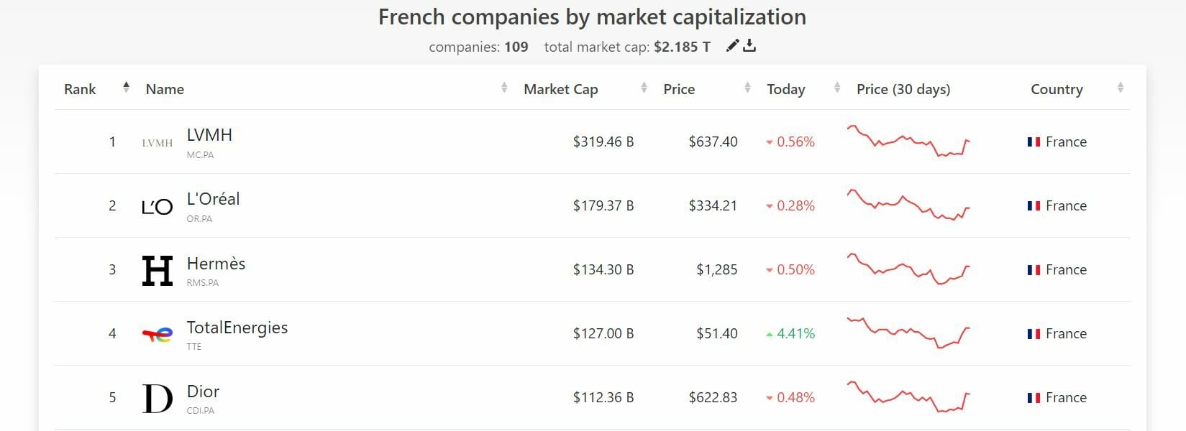Click the TotalEnergies logo icon
Screen dimensions: 1186x431
pyautogui.click(x=158, y=334)
